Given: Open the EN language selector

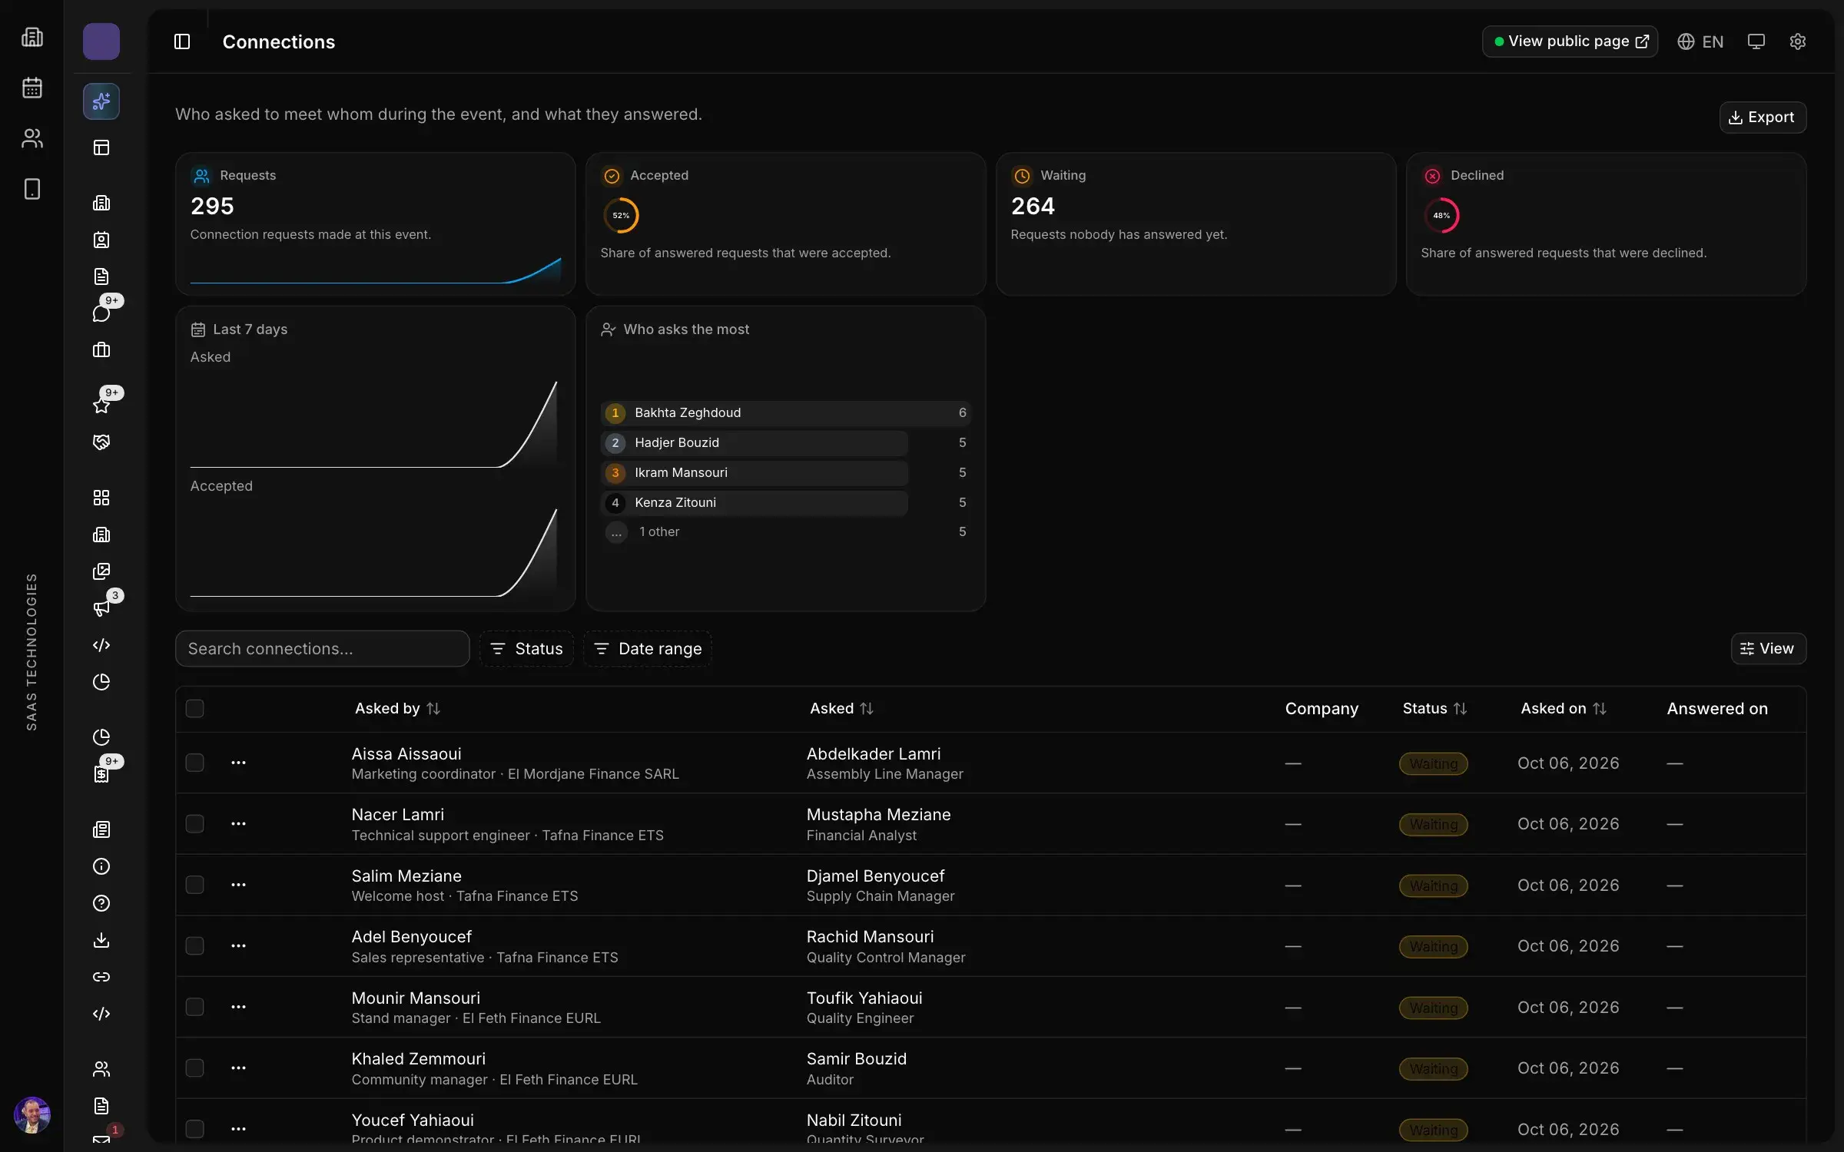Looking at the screenshot, I should [x=1700, y=41].
